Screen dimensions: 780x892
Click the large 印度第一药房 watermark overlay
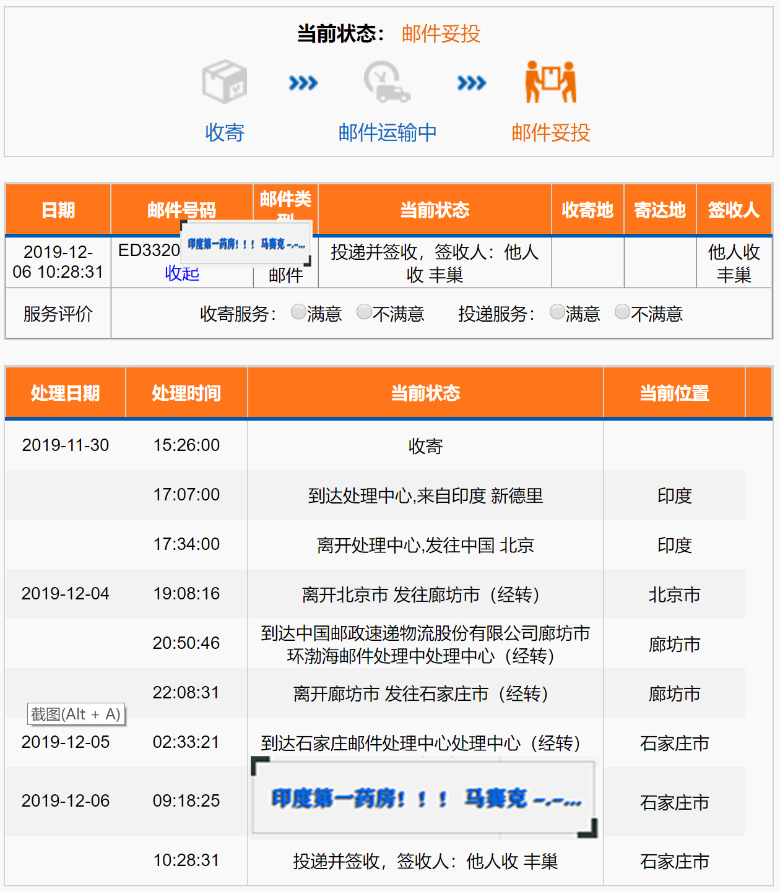425,798
